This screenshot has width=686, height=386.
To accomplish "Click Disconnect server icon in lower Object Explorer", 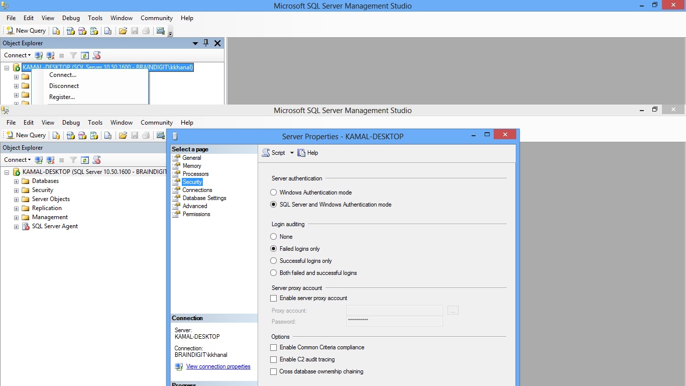I will point(50,160).
